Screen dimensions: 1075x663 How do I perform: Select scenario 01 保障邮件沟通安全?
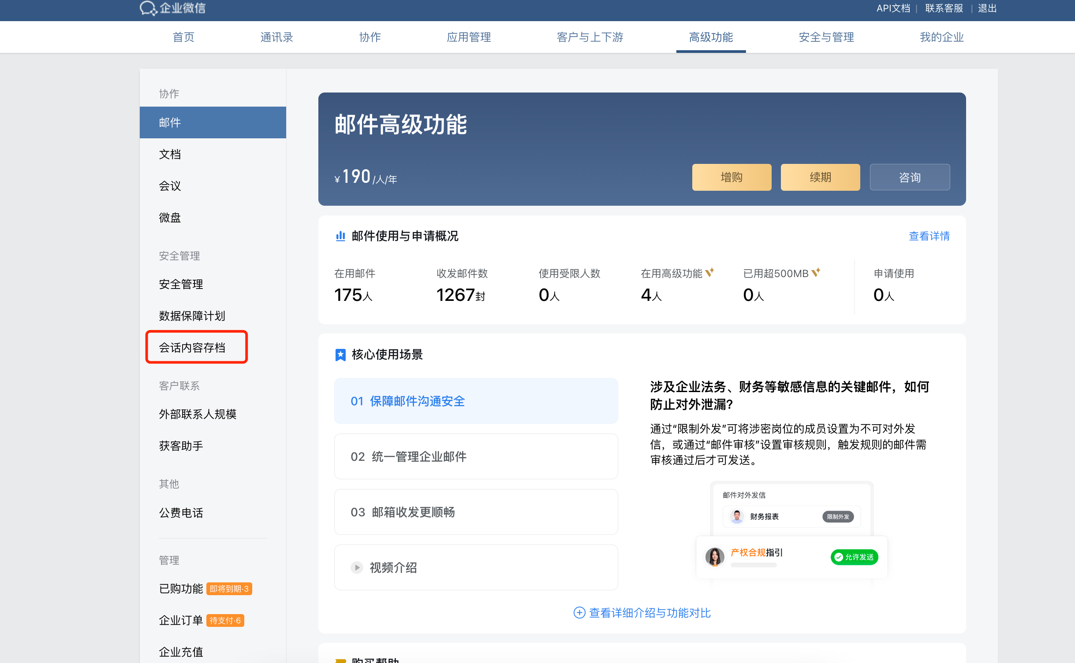[476, 401]
